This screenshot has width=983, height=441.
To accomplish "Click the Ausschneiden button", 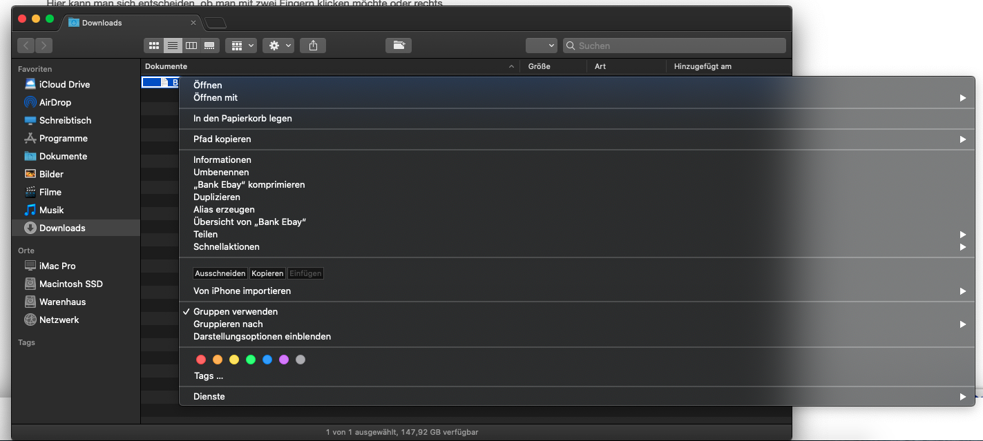I will click(x=220, y=273).
